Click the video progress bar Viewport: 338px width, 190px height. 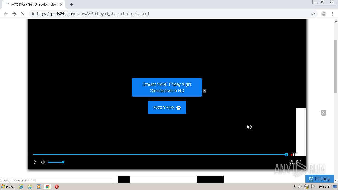pyautogui.click(x=159, y=155)
